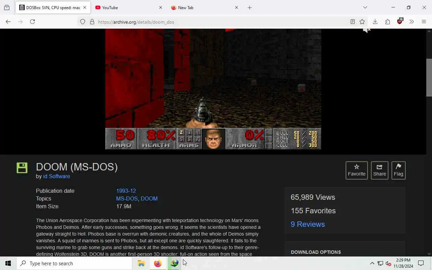Image resolution: width=432 pixels, height=270 pixels.
Task: Open tracking protection shield icon
Action: coord(83,22)
